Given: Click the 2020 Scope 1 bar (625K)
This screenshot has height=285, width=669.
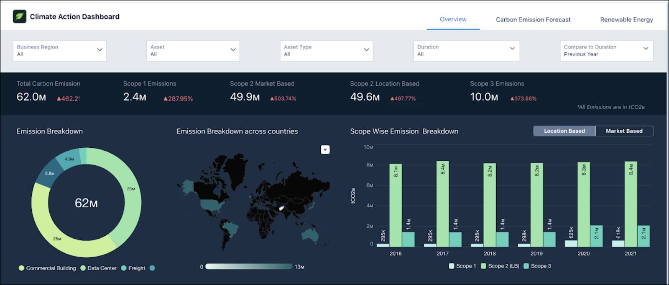Looking at the screenshot, I should 571,244.
